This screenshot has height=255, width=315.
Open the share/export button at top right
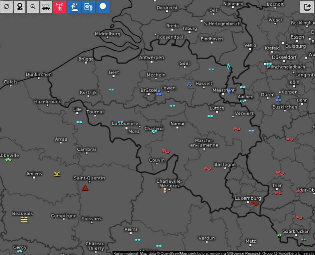click(x=307, y=7)
